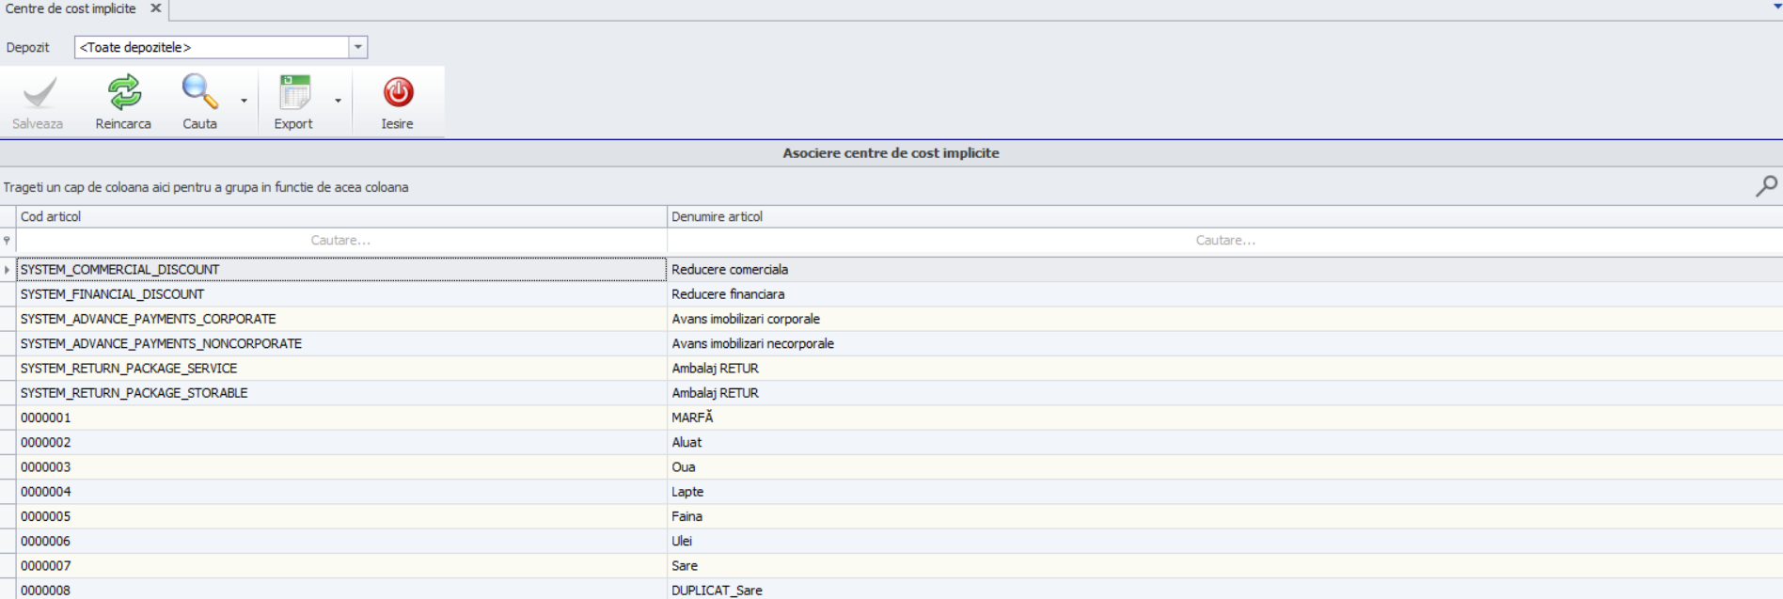The height and width of the screenshot is (599, 1783).
Task: Expand the Export button dropdown arrow
Action: (339, 101)
